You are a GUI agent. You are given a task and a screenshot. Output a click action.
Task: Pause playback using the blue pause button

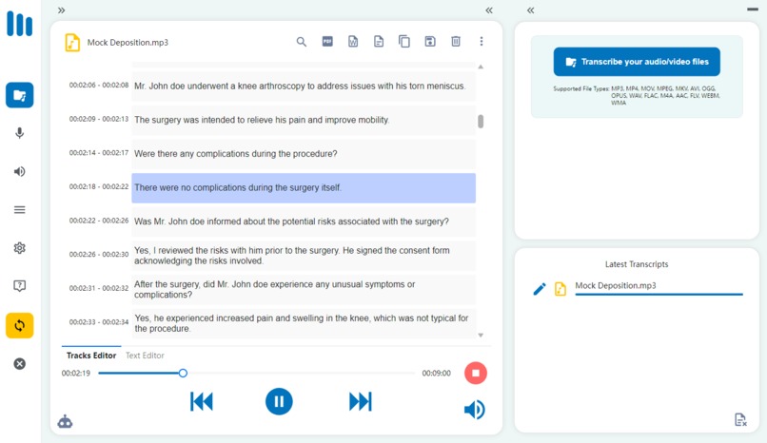pyautogui.click(x=279, y=401)
